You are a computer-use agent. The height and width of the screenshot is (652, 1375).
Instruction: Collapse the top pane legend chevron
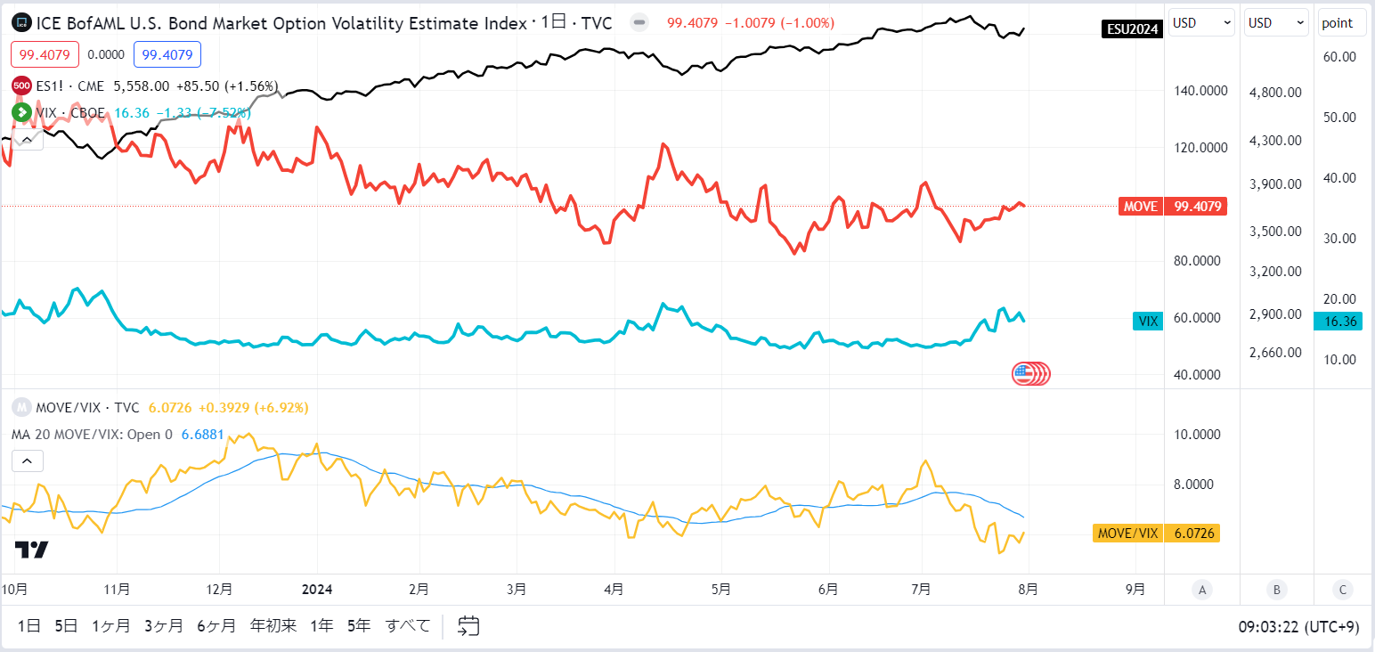pos(28,139)
